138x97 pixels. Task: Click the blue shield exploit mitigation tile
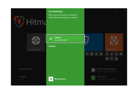(x=94, y=42)
